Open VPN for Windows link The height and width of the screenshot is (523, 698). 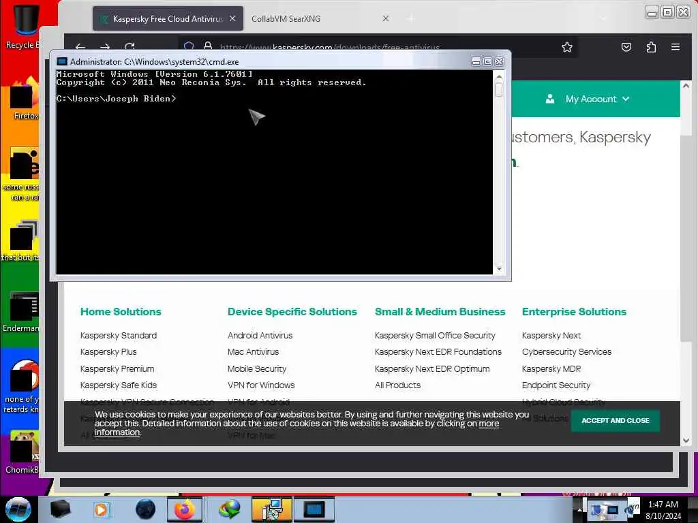(261, 385)
